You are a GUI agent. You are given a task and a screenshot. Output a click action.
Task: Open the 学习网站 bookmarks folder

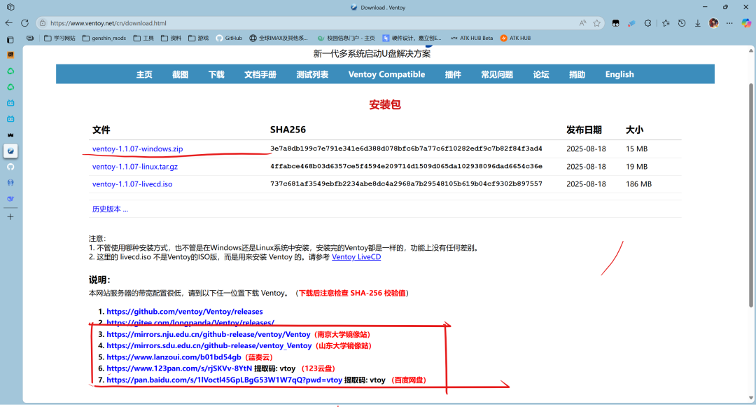pyautogui.click(x=59, y=38)
